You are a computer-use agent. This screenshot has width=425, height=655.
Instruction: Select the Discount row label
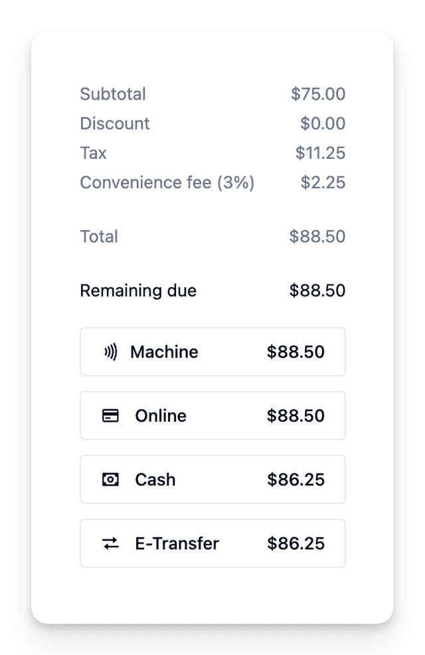[115, 124]
